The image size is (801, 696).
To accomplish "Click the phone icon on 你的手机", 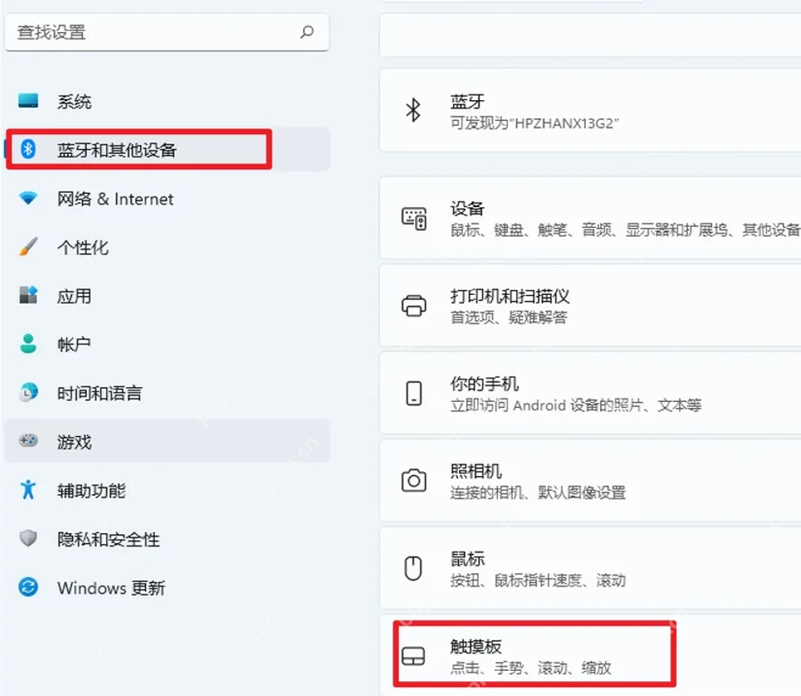I will coord(414,393).
